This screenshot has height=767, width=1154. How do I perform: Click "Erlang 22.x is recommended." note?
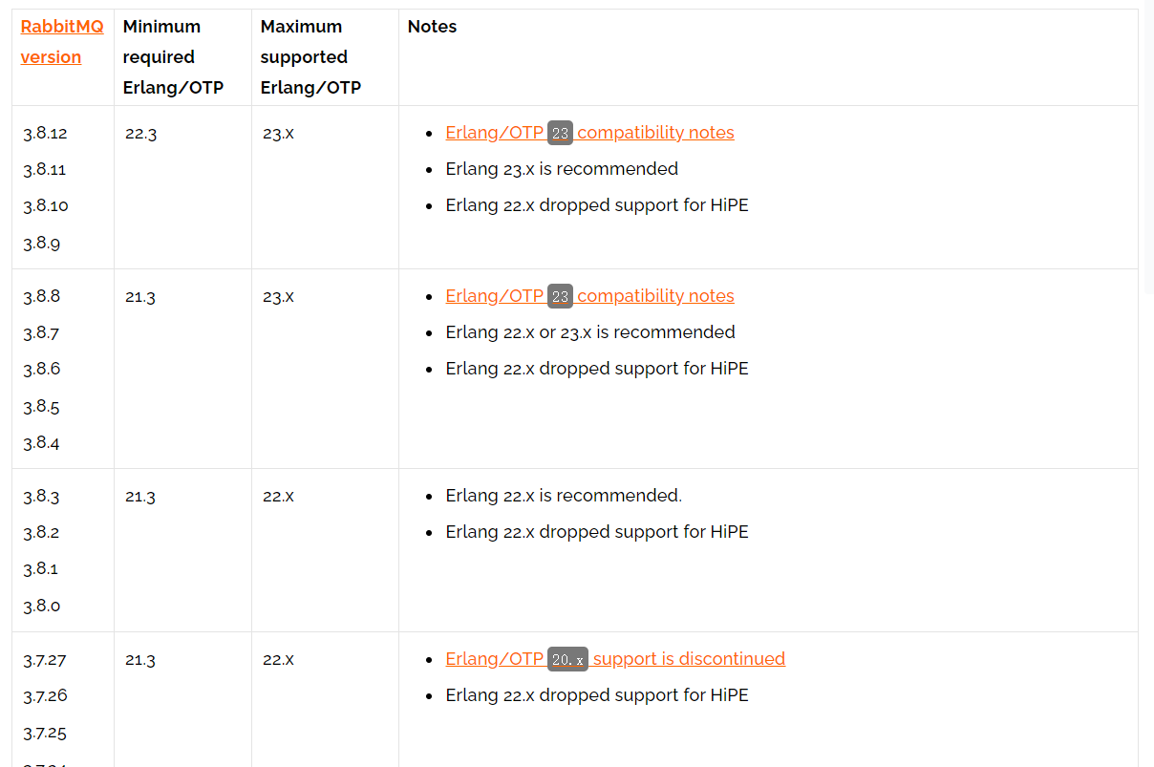(x=564, y=496)
